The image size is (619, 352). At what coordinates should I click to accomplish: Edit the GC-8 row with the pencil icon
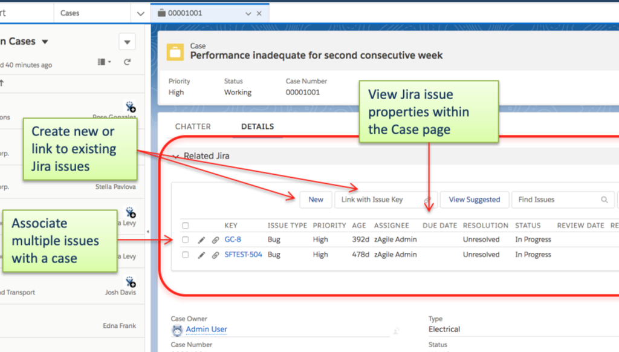[x=201, y=240]
